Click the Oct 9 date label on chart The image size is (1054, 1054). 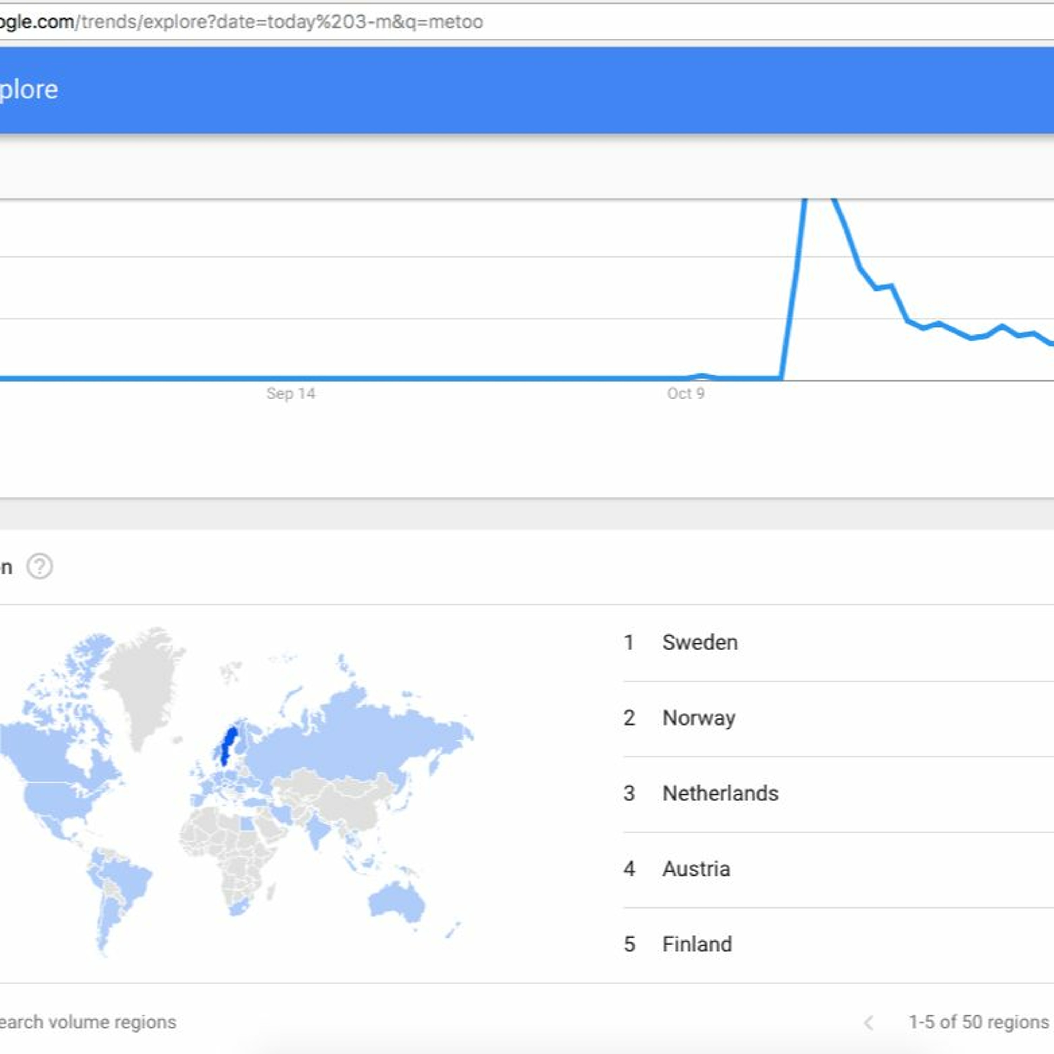686,393
